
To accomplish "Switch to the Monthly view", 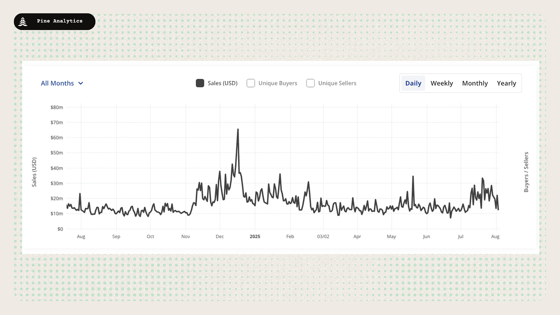I will pos(475,83).
